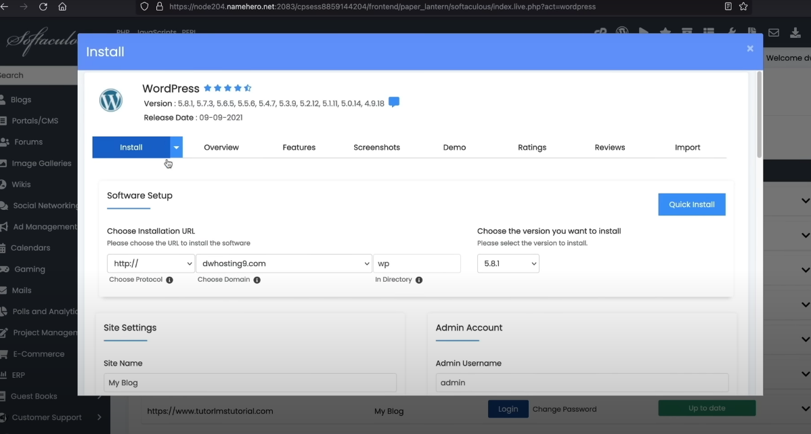Click the browser forward arrow
The height and width of the screenshot is (434, 811).
point(23,7)
